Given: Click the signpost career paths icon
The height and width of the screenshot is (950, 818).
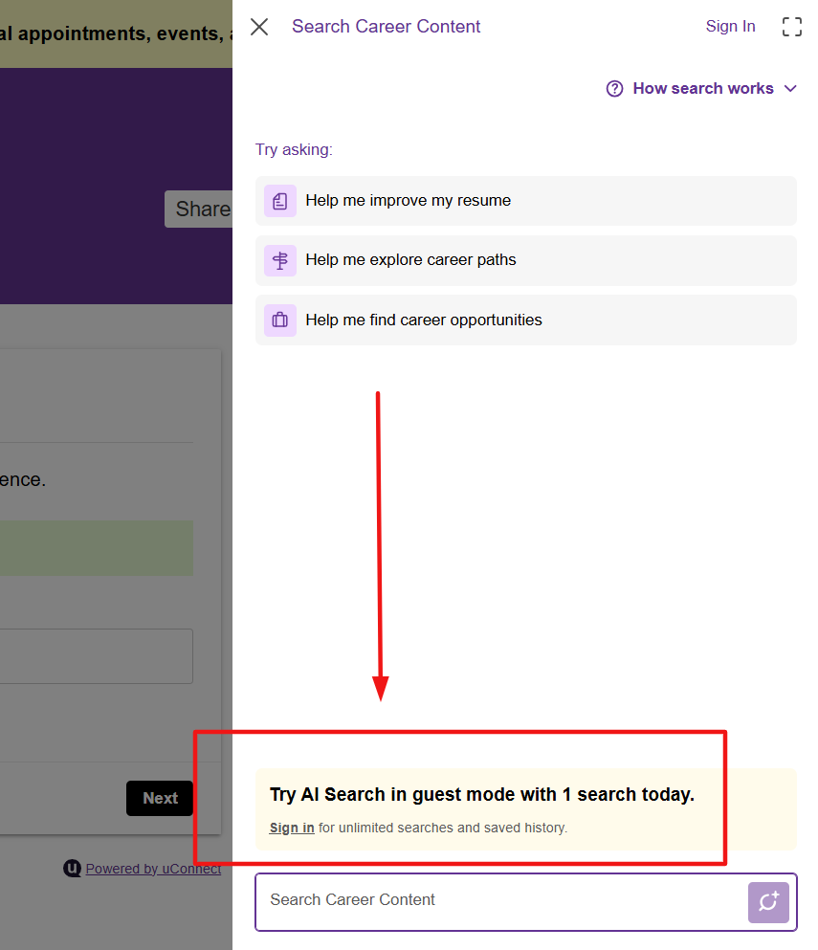Looking at the screenshot, I should pyautogui.click(x=280, y=260).
